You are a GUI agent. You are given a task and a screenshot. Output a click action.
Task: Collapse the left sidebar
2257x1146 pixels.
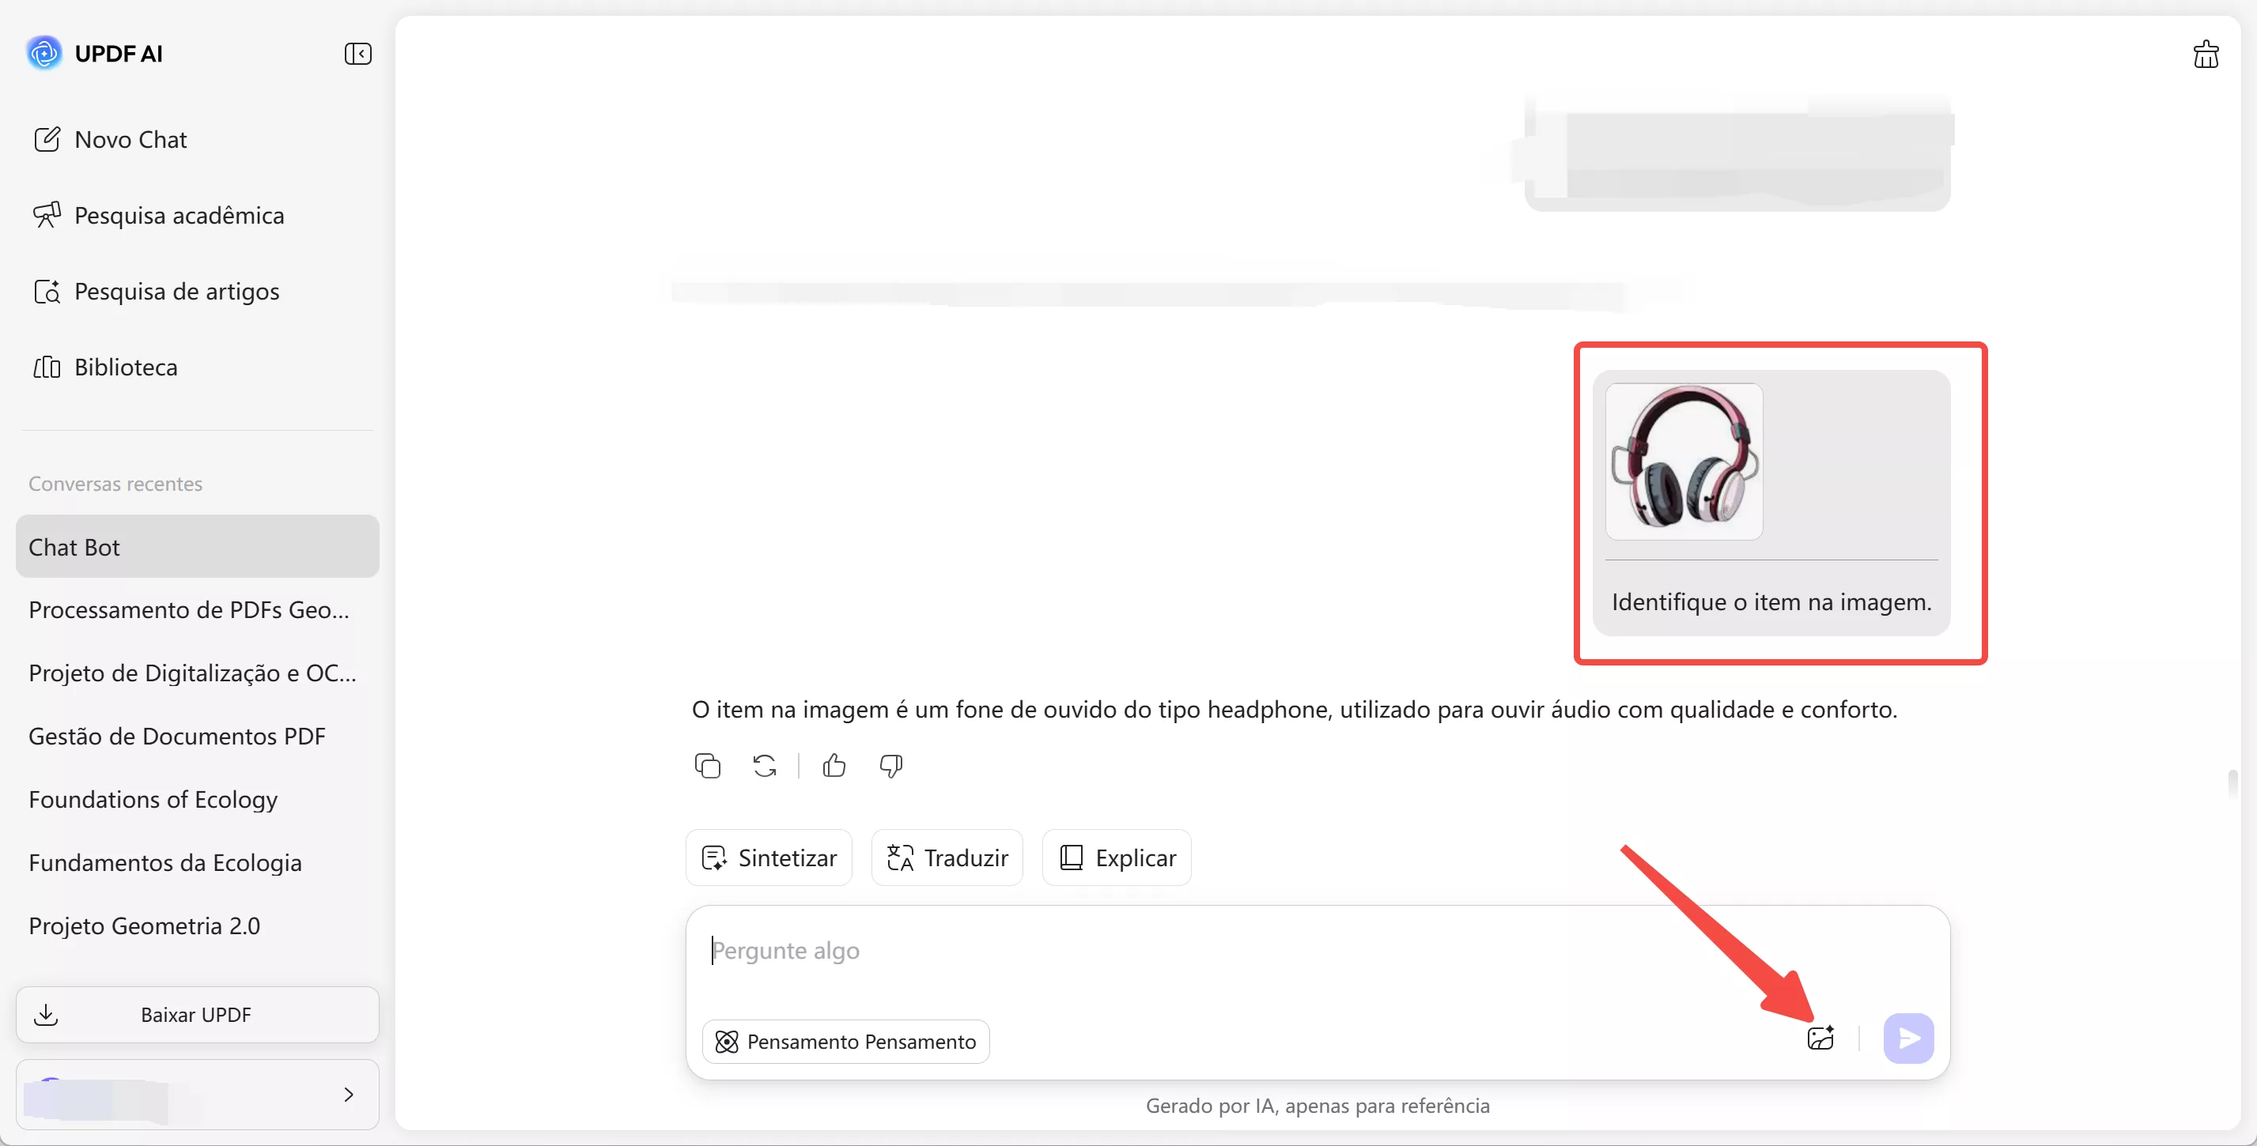[x=358, y=54]
